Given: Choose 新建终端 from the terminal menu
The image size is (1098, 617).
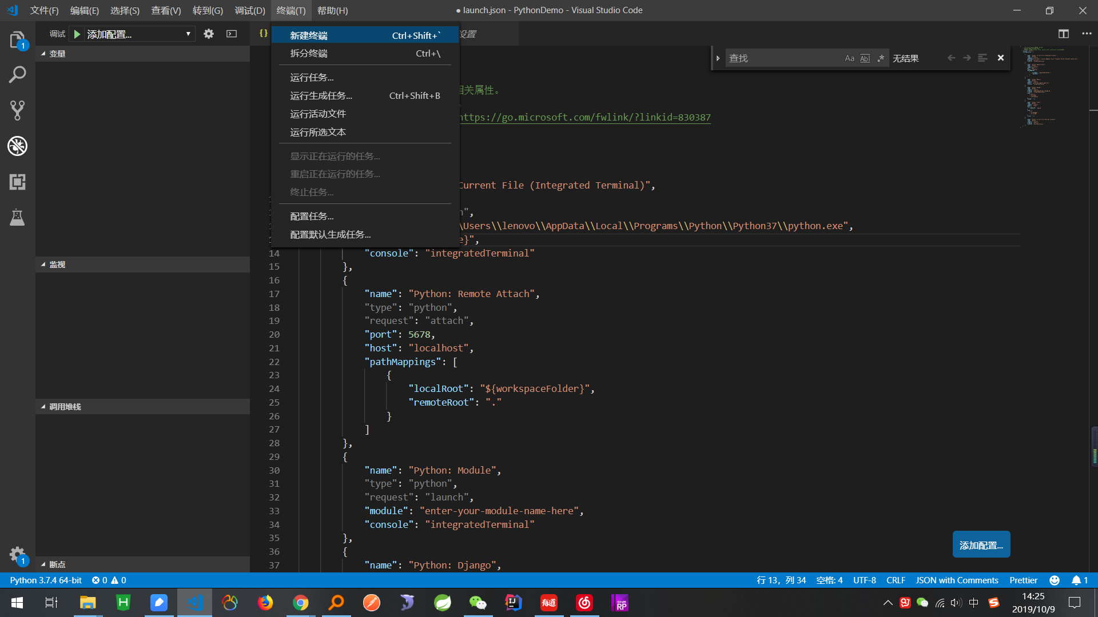Looking at the screenshot, I should click(365, 35).
